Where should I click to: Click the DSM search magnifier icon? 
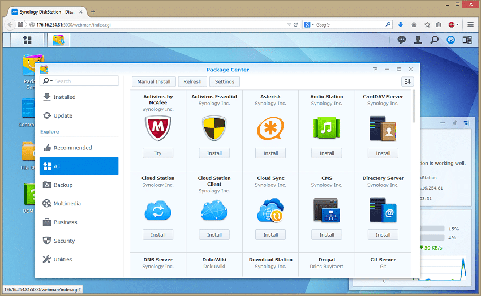tap(435, 40)
